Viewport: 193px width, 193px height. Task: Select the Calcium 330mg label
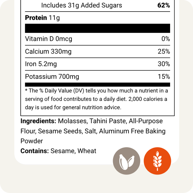(48, 52)
